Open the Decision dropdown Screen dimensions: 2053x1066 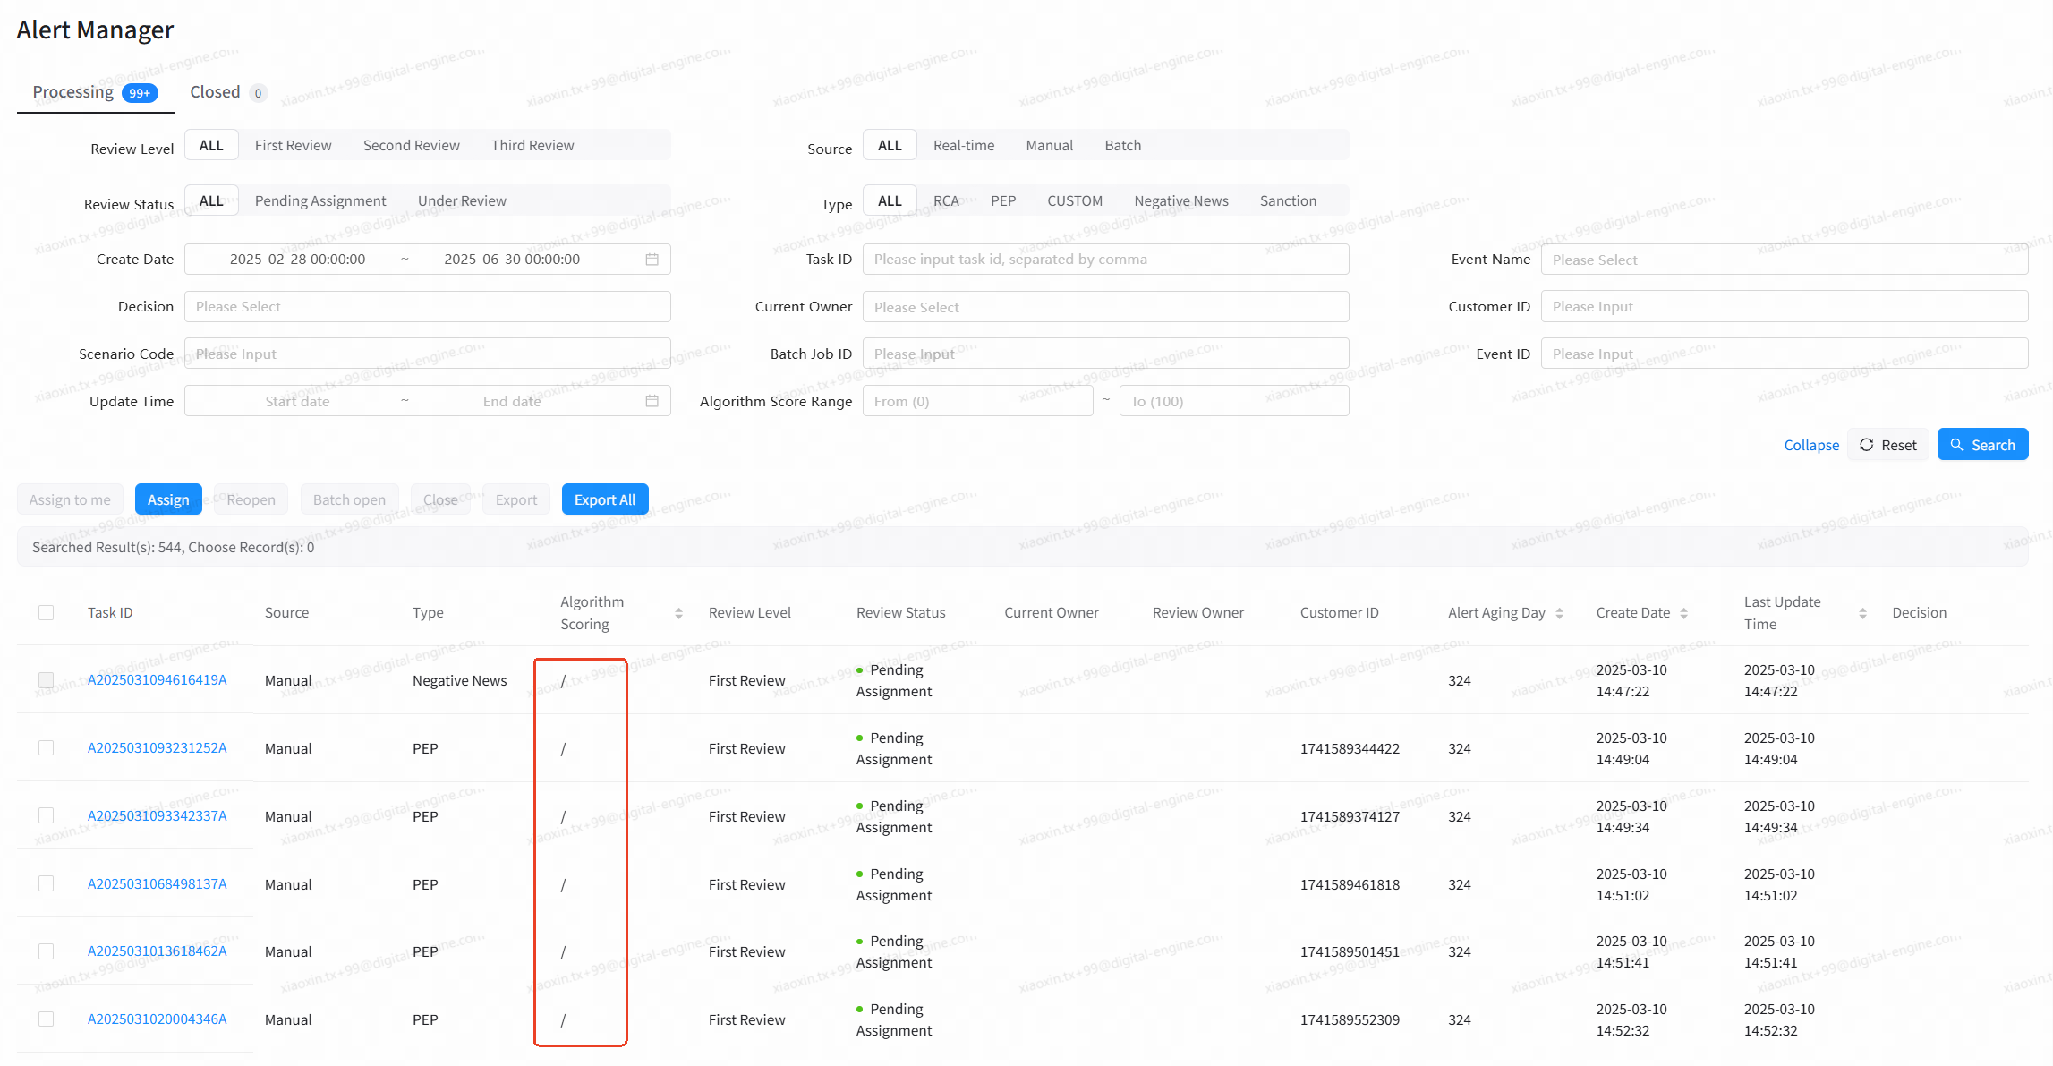point(427,307)
